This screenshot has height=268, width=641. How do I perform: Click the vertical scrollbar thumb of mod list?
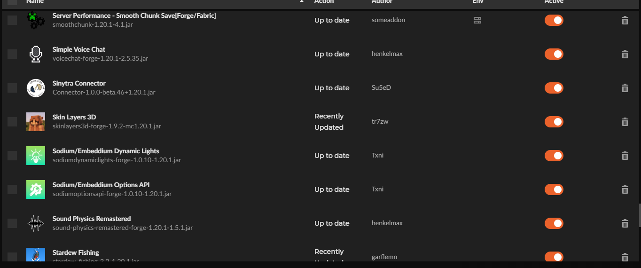(x=639, y=215)
